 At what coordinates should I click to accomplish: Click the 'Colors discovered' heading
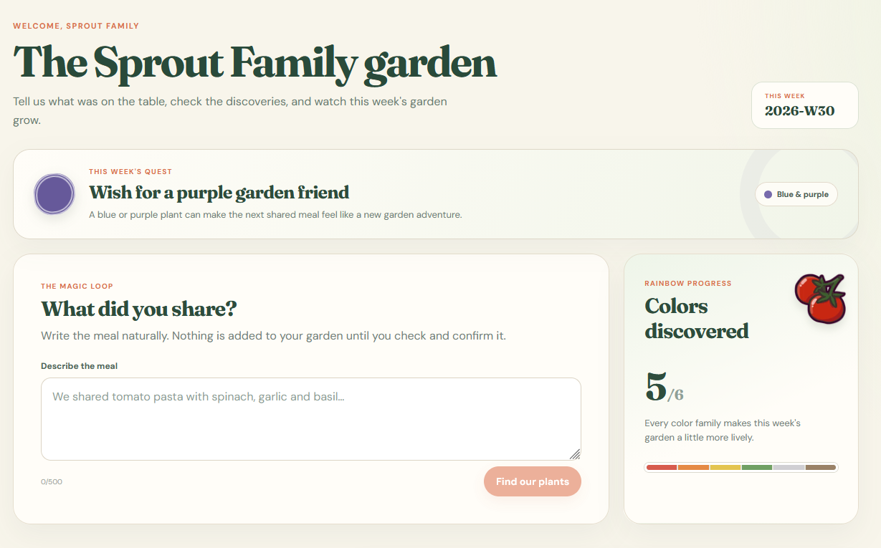(697, 319)
